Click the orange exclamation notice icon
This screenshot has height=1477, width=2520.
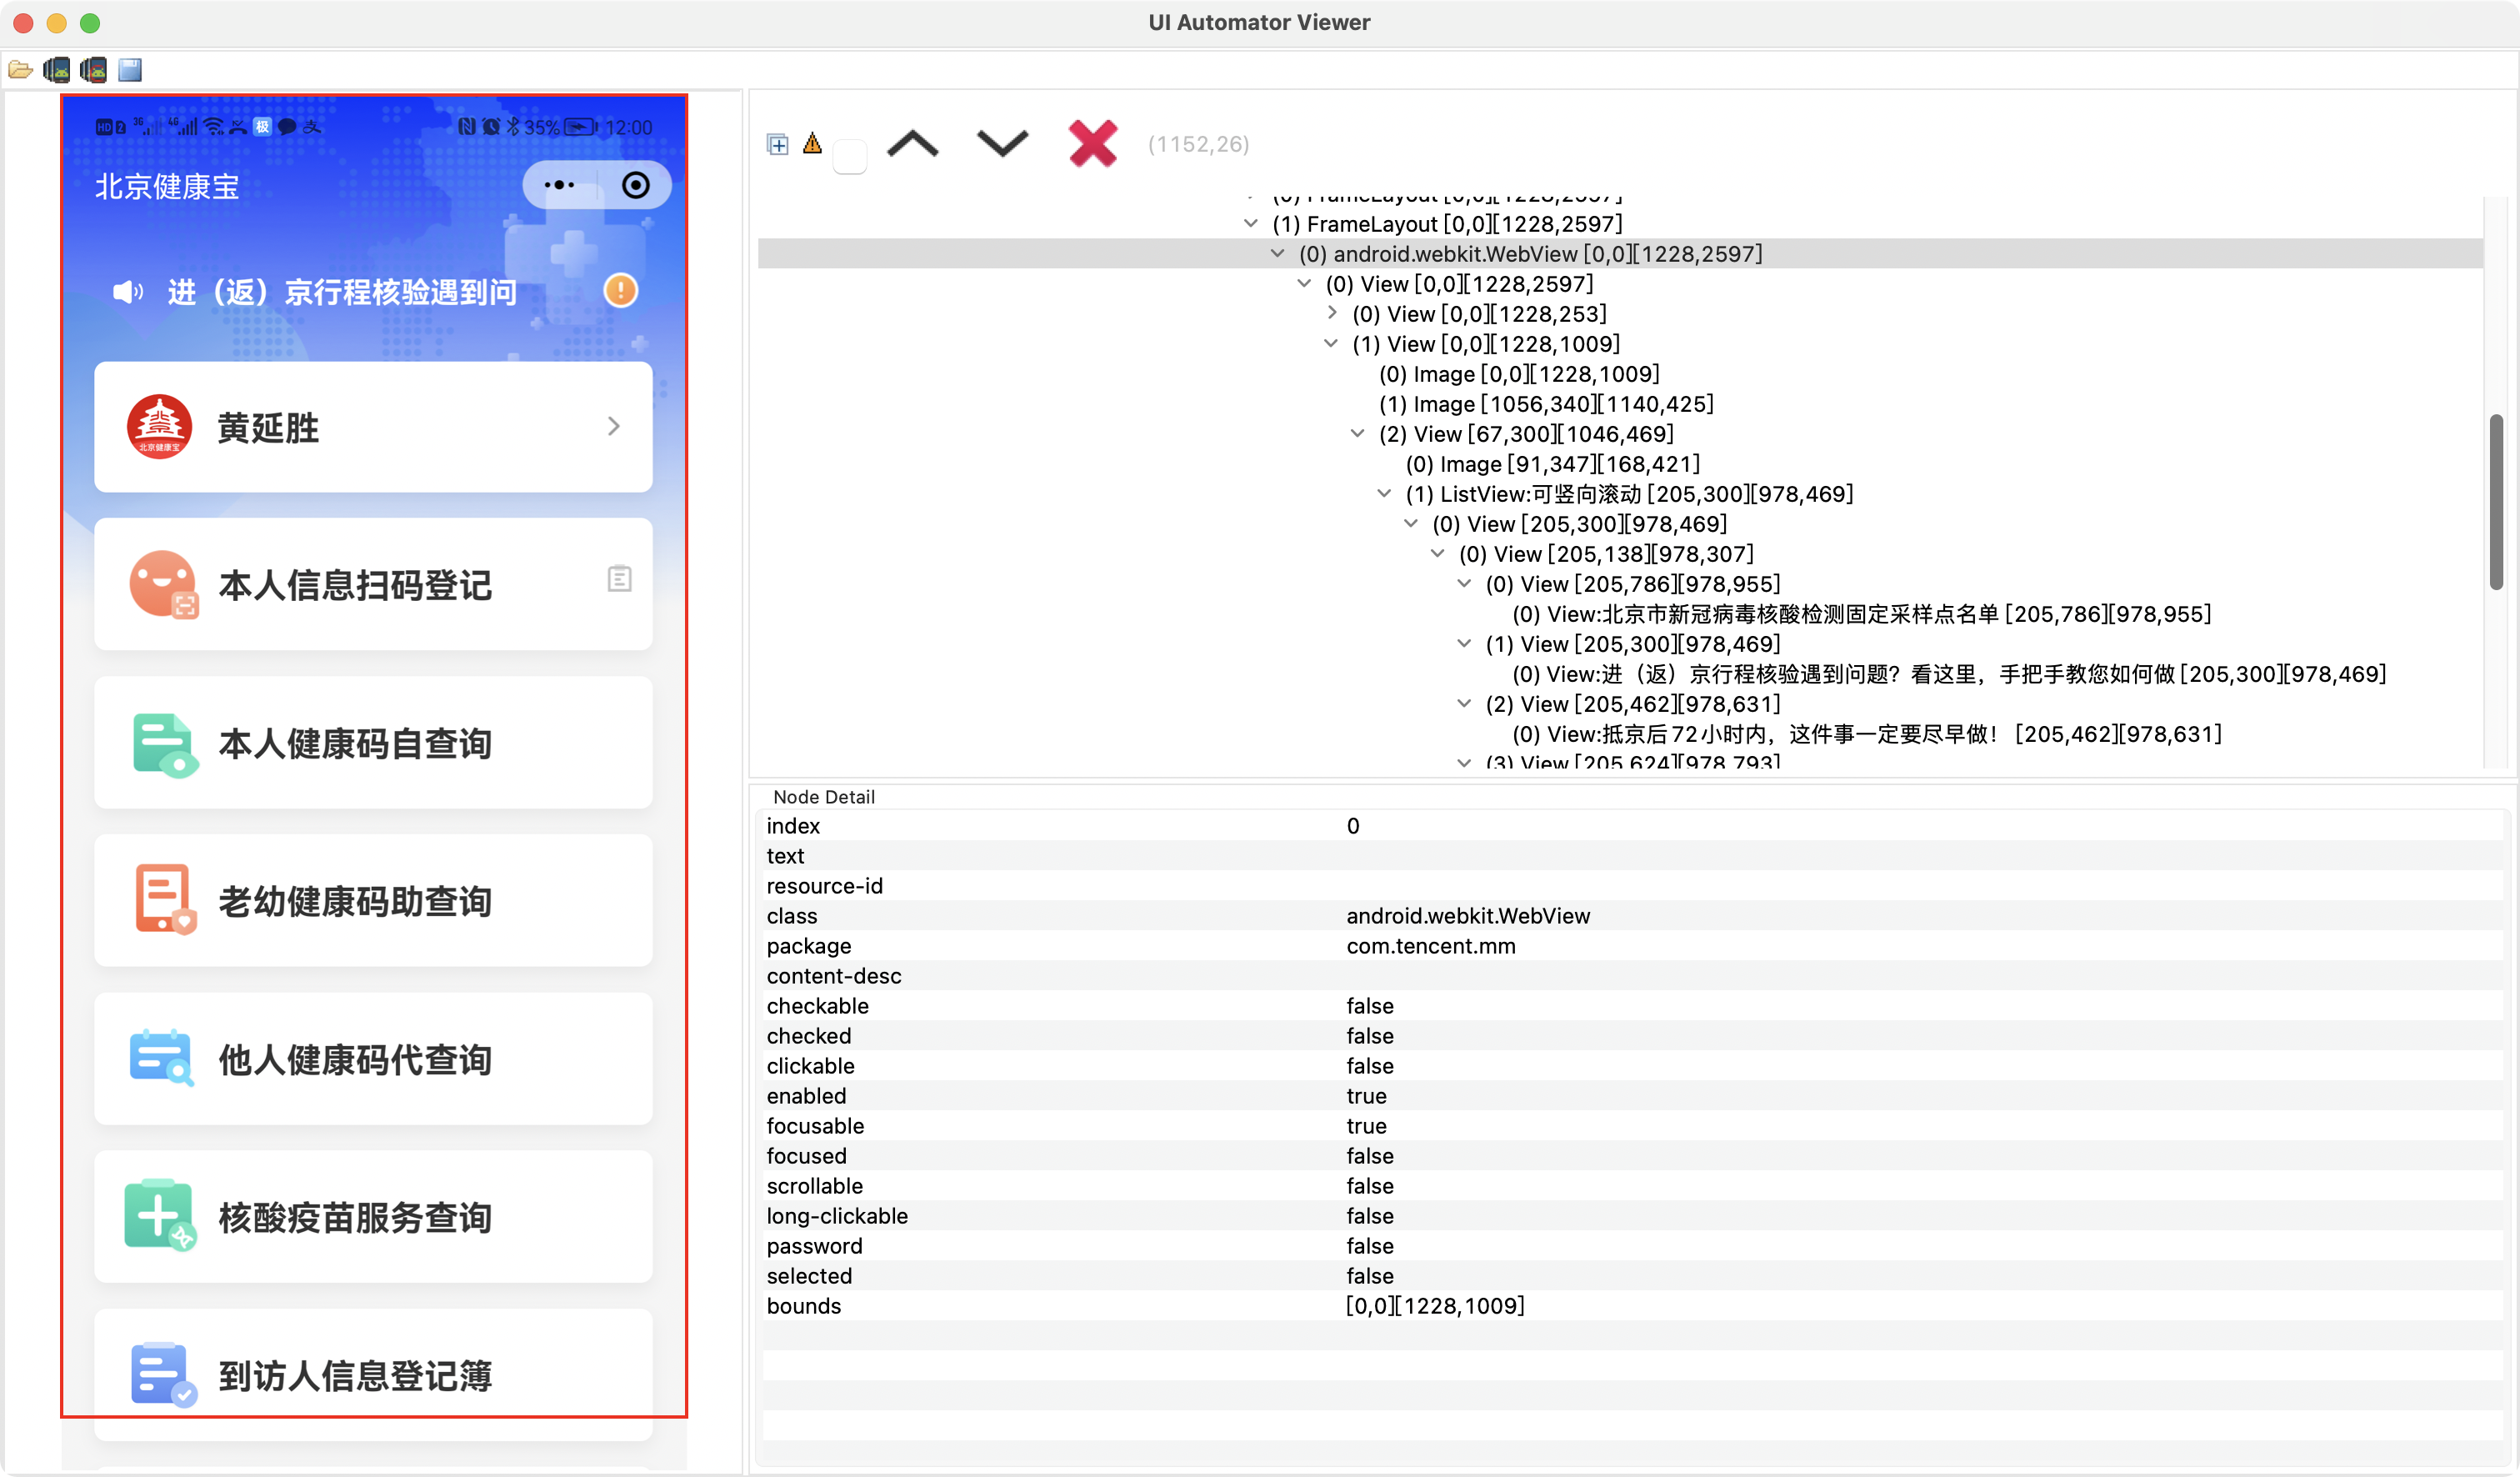621,291
